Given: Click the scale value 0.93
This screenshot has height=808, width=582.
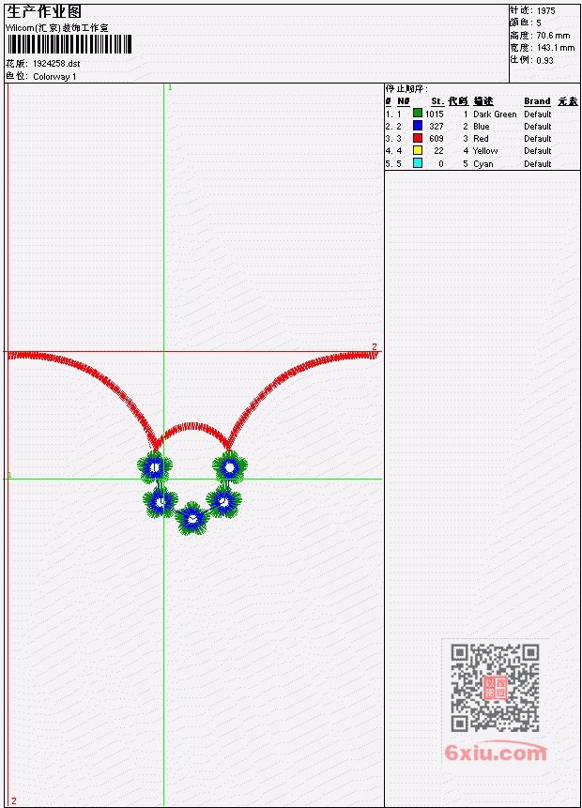Looking at the screenshot, I should [x=544, y=60].
